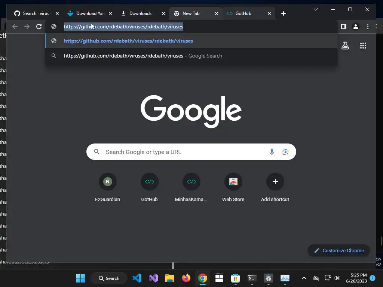The image size is (383, 287).
Task: Open Firefox from taskbar
Action: (186, 278)
